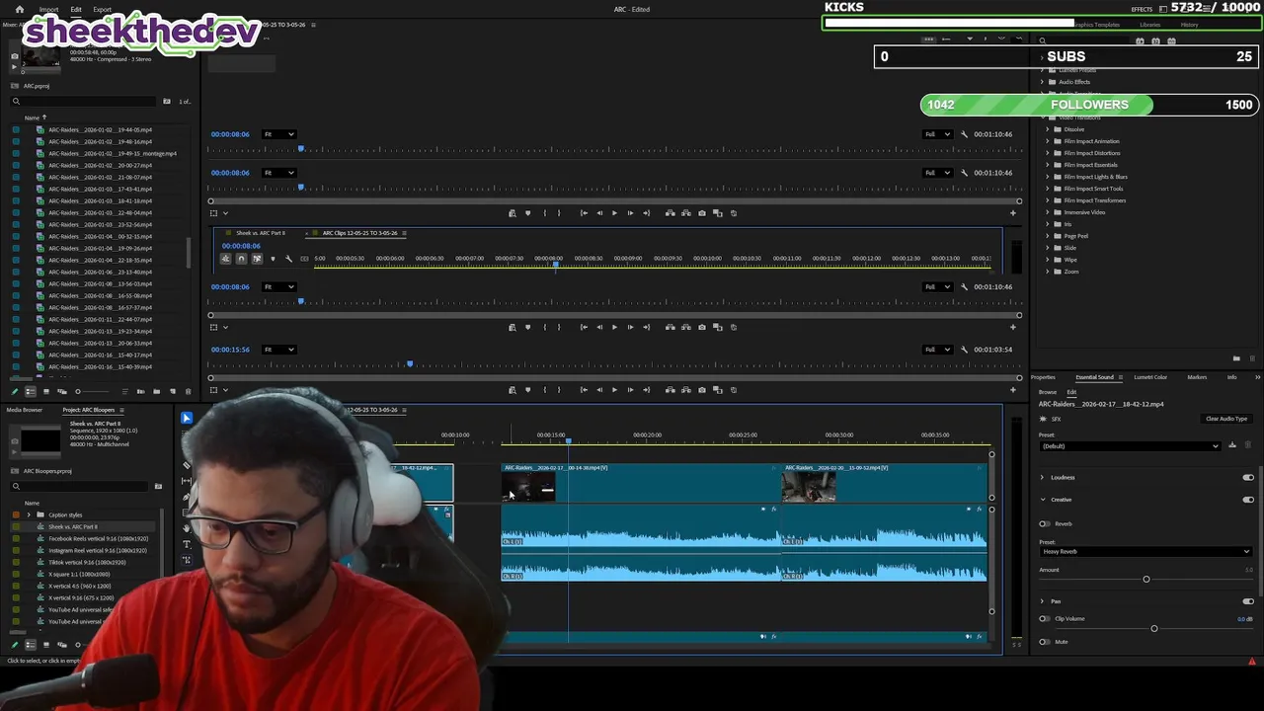1264x711 pixels.
Task: Enable the Mute toggle
Action: (1045, 642)
